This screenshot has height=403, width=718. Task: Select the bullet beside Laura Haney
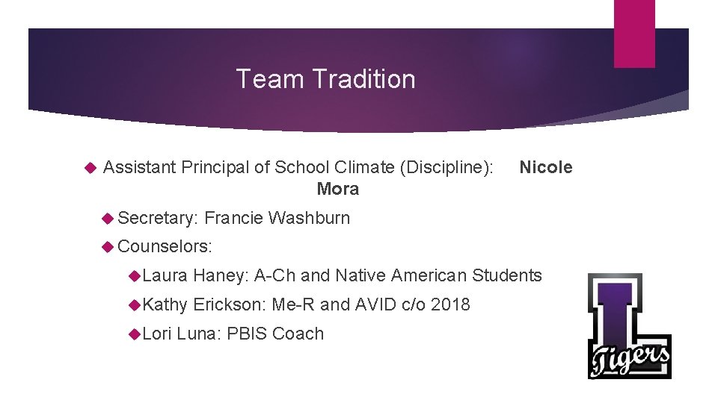click(135, 276)
